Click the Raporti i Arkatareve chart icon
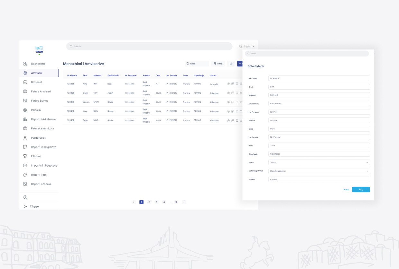The image size is (399, 269). coord(25,119)
